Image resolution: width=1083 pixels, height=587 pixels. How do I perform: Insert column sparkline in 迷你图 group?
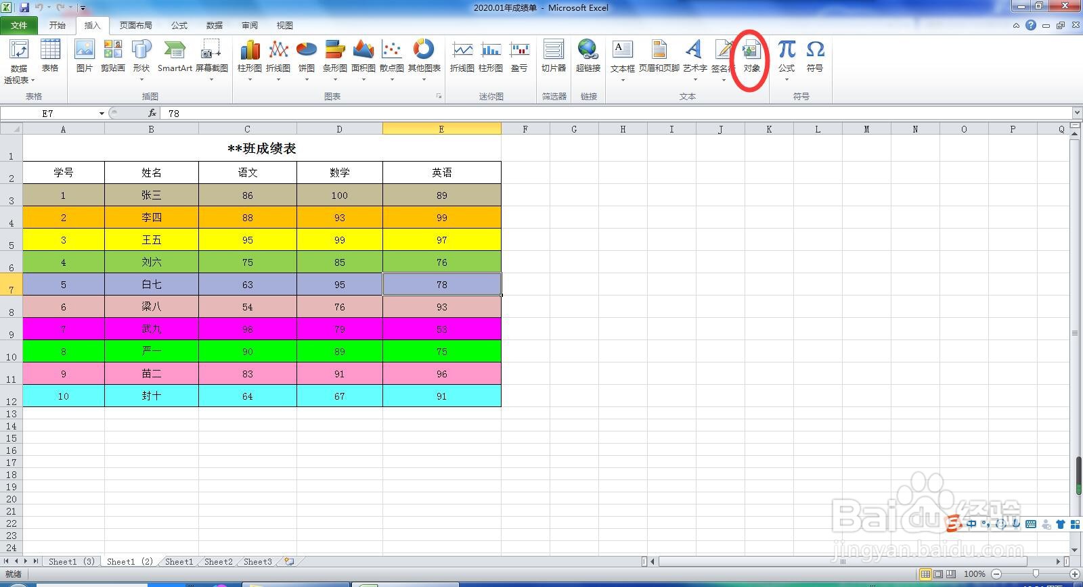coord(491,56)
